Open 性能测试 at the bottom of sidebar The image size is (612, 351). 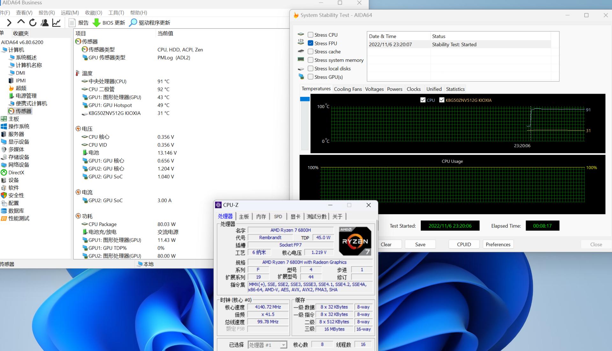click(18, 218)
